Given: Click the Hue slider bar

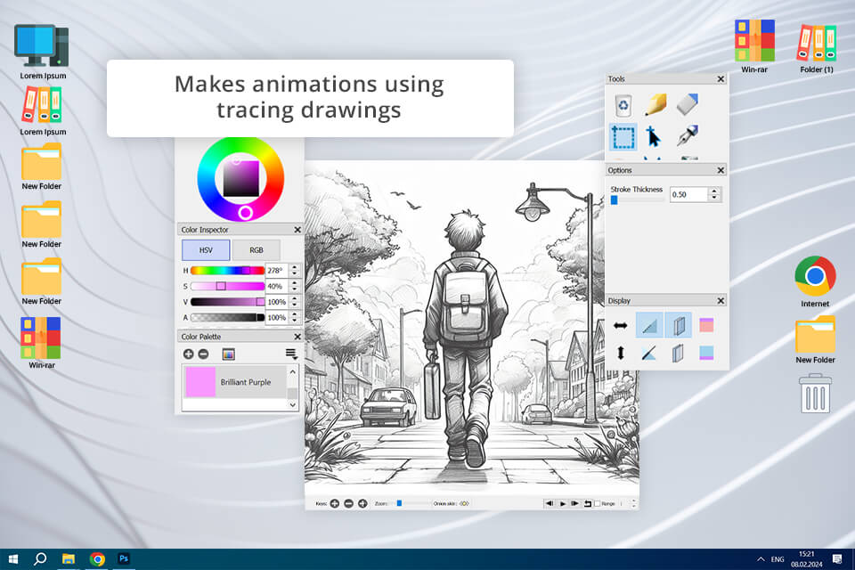Looking at the screenshot, I should click(x=227, y=271).
